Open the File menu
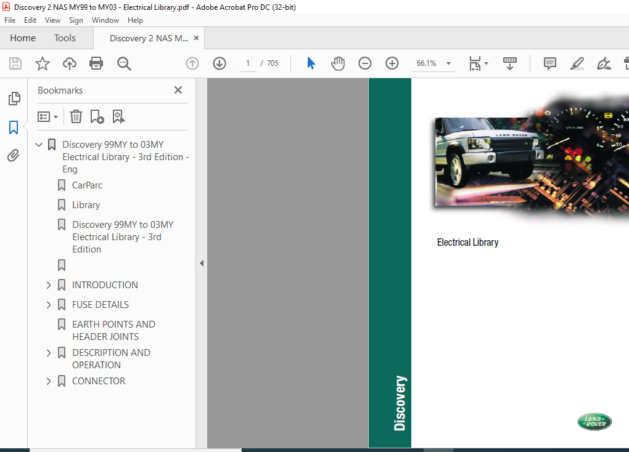 pos(10,20)
